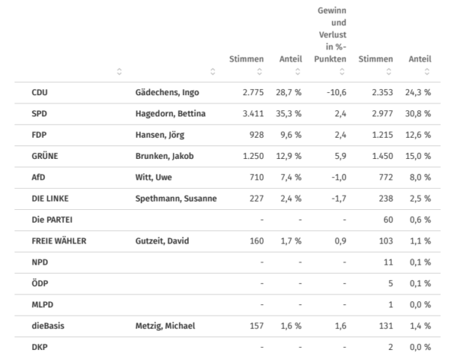Sort by first Stimmen column arrows
Screen dimensions: 457x356
click(260, 72)
